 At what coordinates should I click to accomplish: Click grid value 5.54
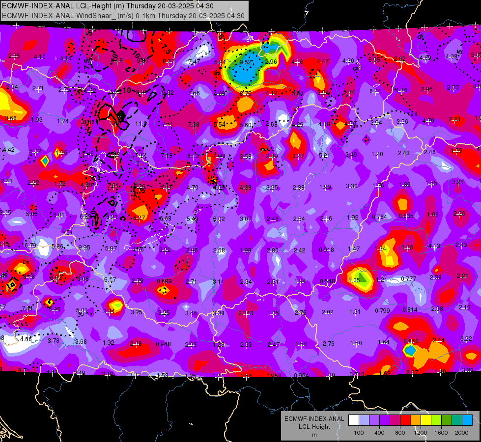(220, 125)
